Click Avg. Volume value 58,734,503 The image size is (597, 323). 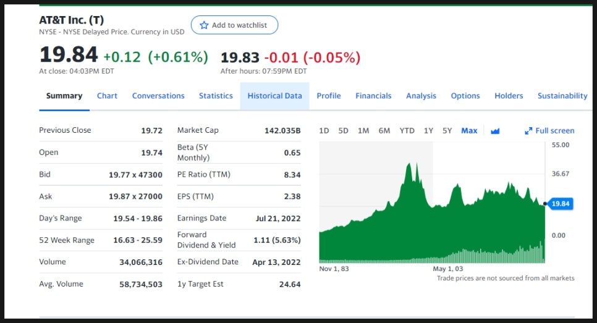click(141, 284)
